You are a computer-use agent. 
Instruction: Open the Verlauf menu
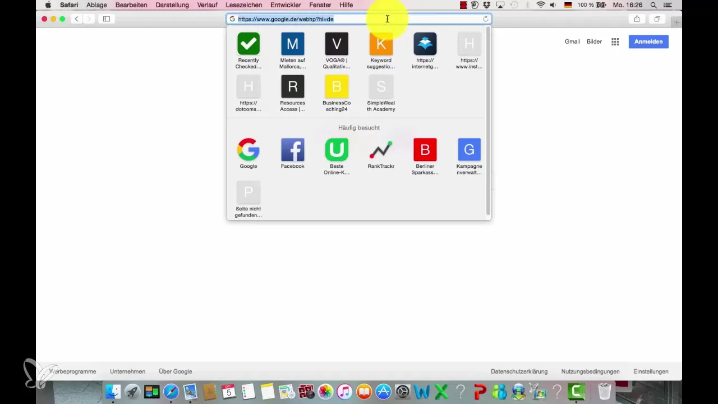pos(208,5)
